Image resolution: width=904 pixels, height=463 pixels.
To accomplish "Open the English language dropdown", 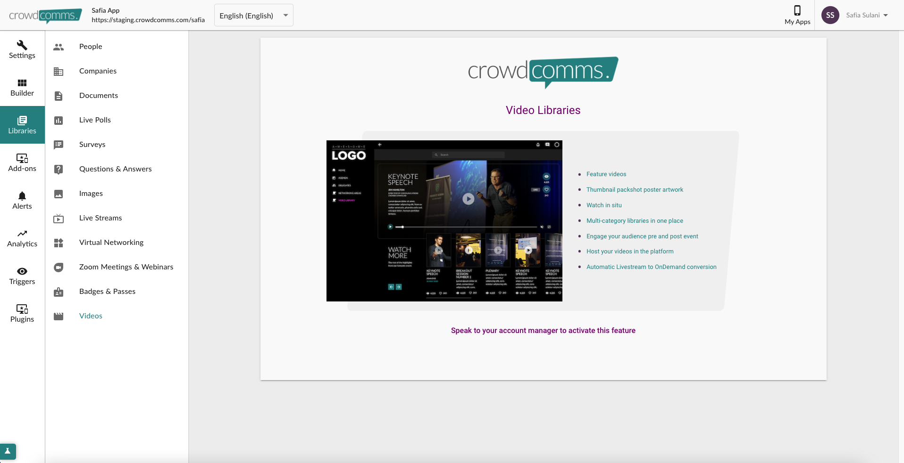I will pos(254,15).
